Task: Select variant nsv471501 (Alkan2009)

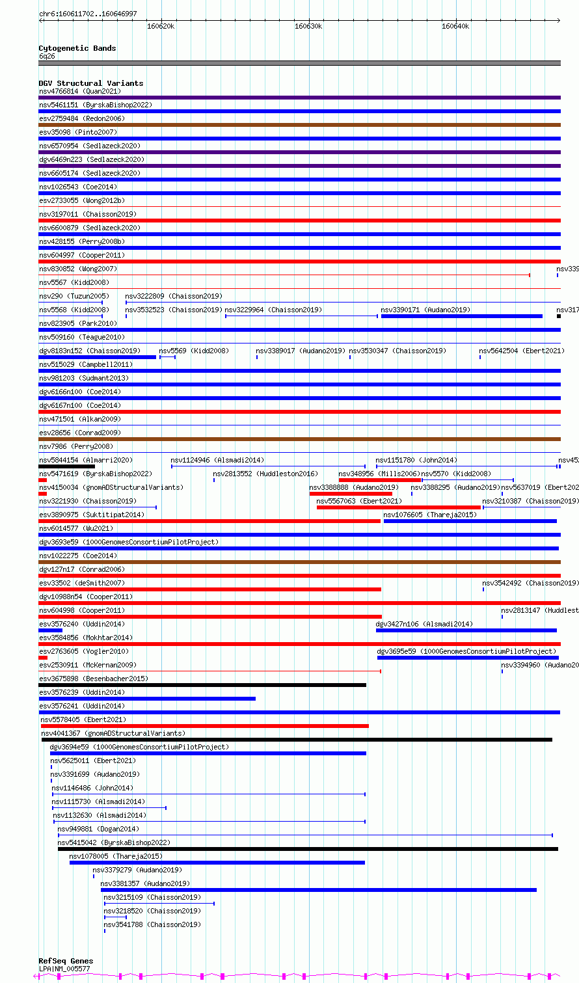Action: pos(79,419)
